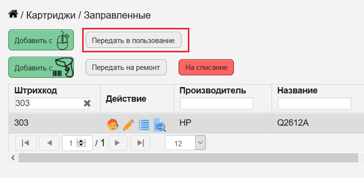The height and width of the screenshot is (178, 364).
Task: Click the red На списание button
Action: coord(206,67)
